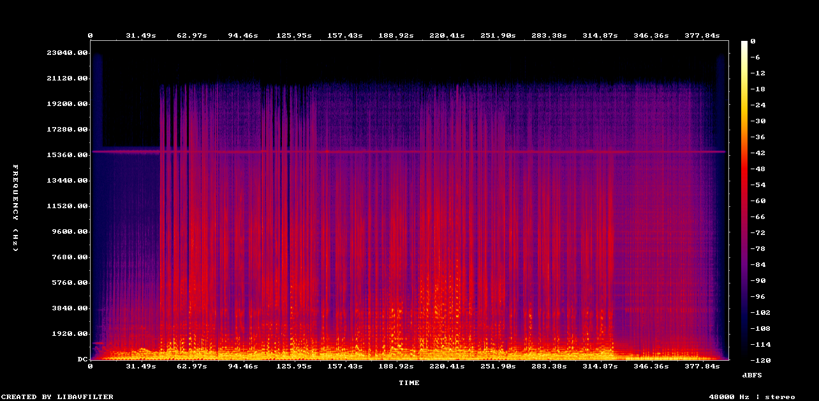Click the 125.95s label on bottom axis
The width and height of the screenshot is (819, 401).
pyautogui.click(x=293, y=367)
